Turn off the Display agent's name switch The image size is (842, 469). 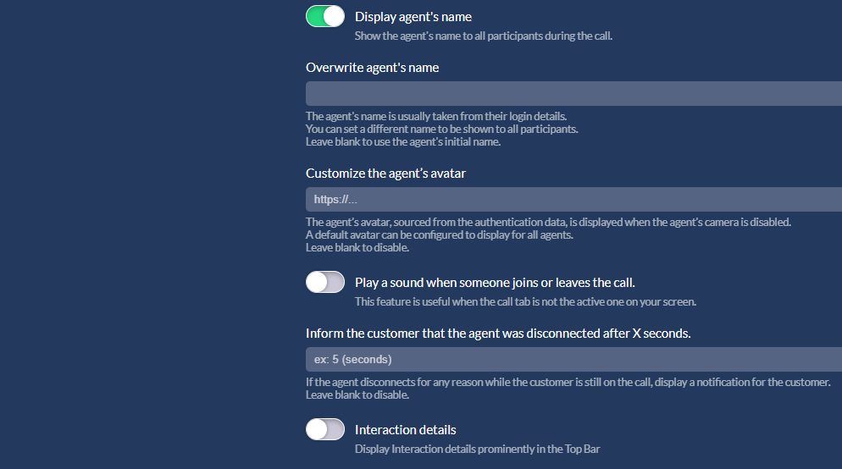325,17
